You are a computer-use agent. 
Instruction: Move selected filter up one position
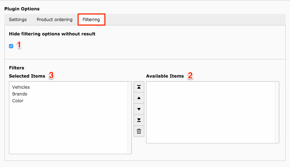139,98
